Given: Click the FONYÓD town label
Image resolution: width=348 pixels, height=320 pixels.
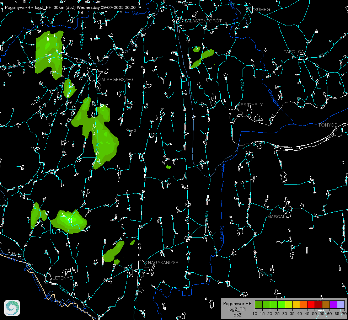Looking at the screenshot, I should click(x=328, y=125).
